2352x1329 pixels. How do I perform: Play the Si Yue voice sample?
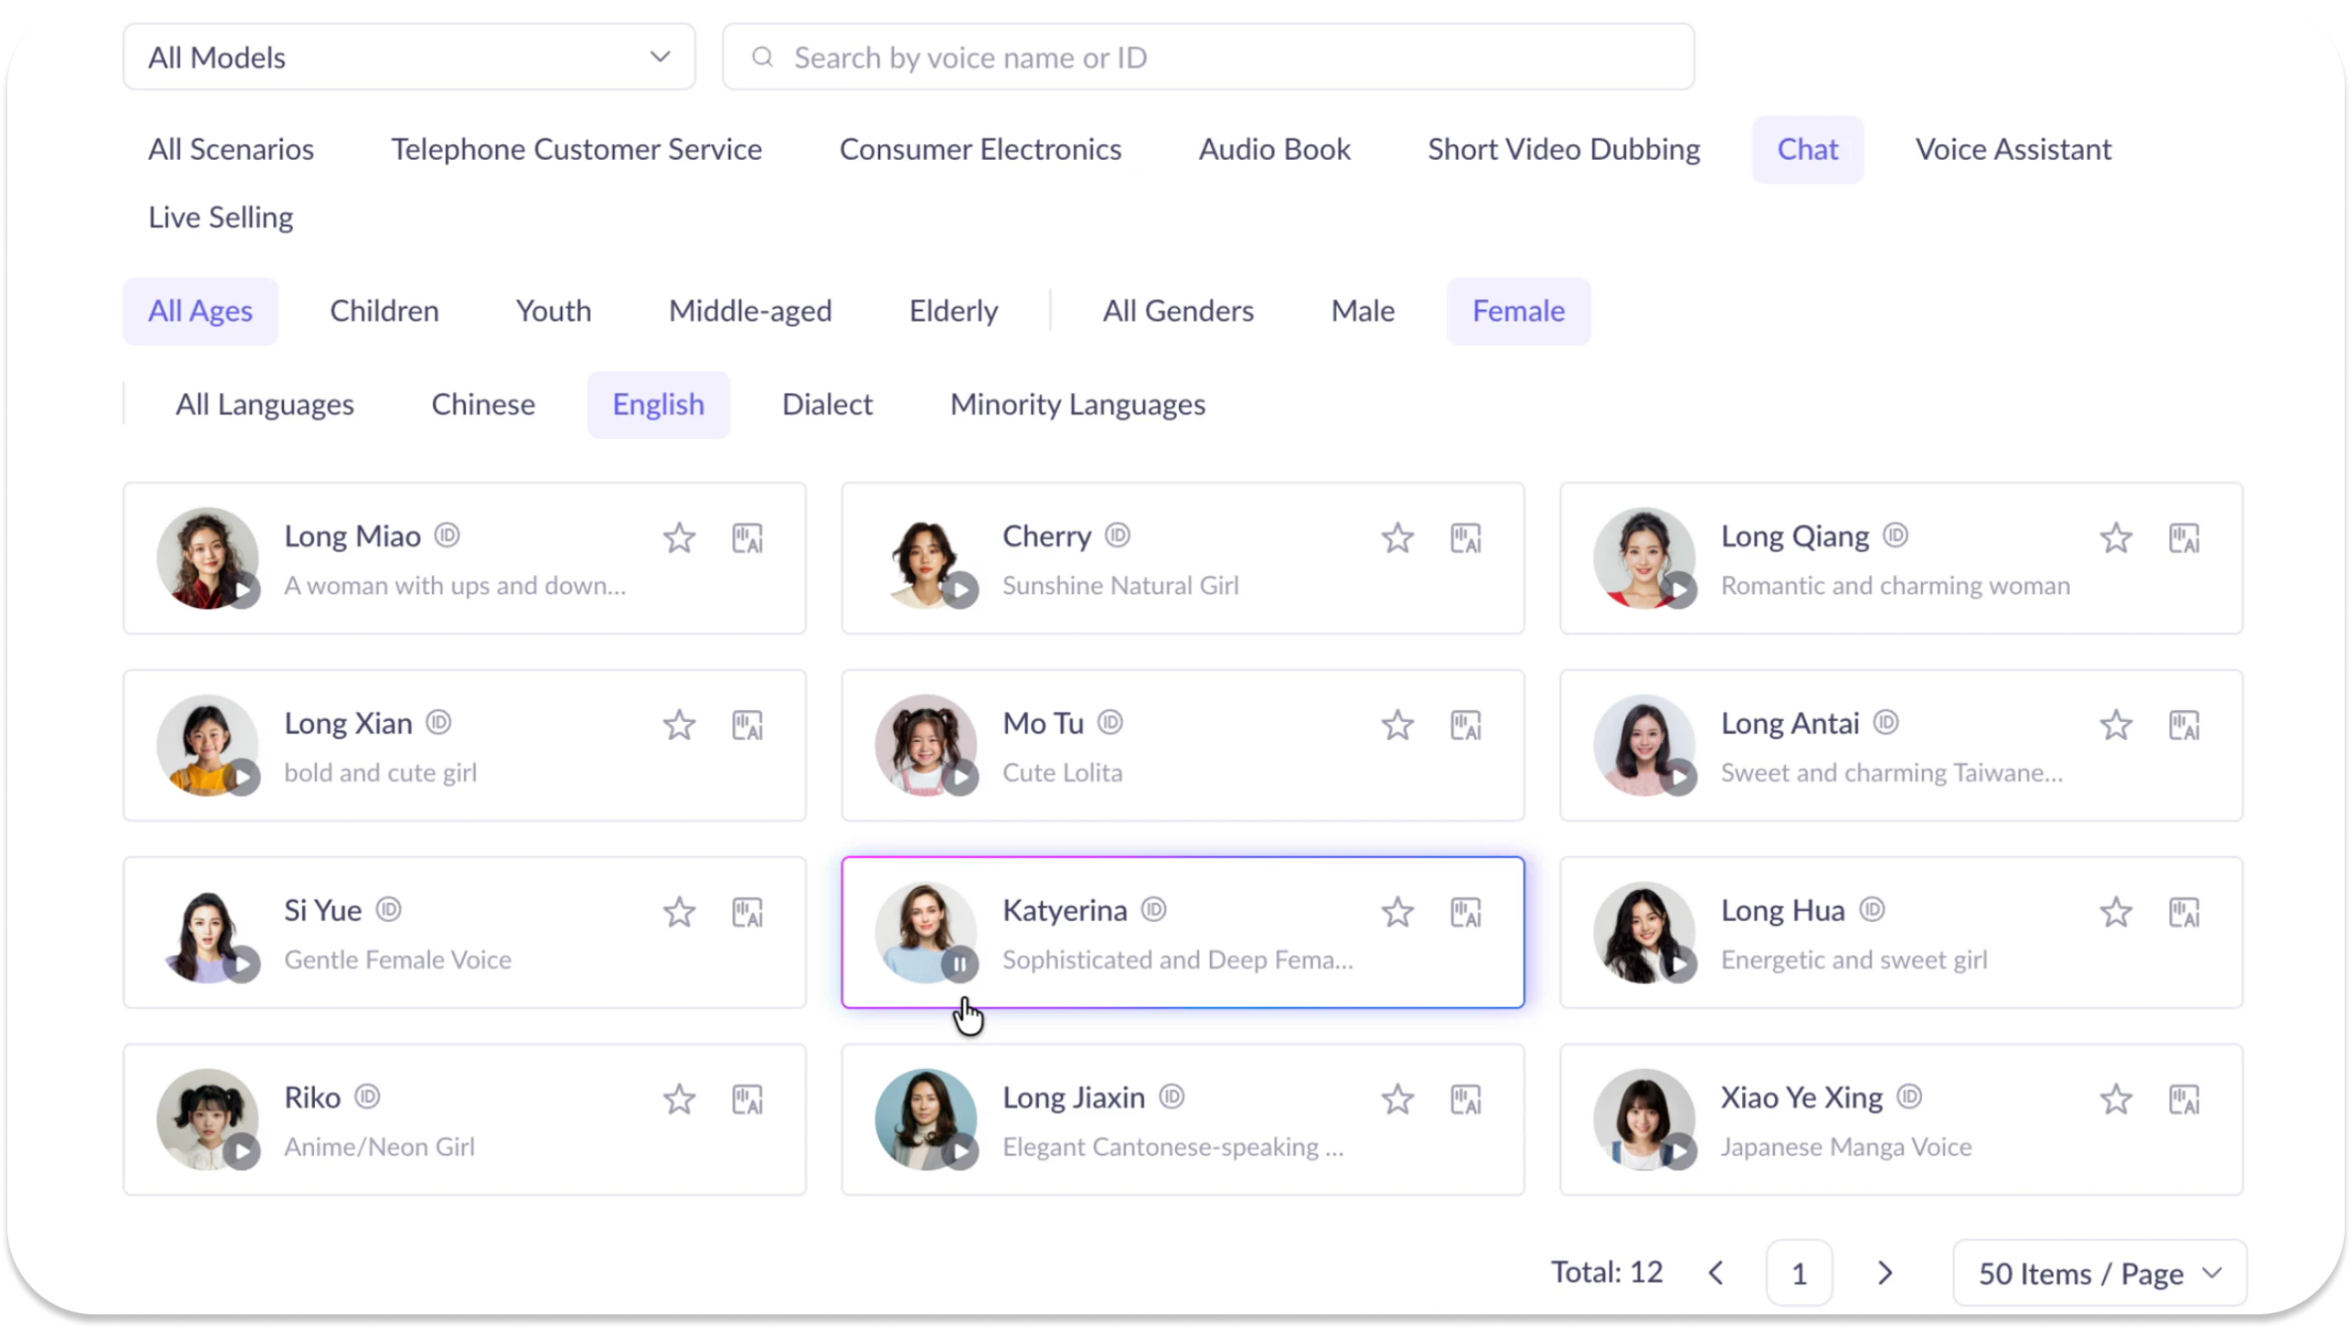(243, 963)
